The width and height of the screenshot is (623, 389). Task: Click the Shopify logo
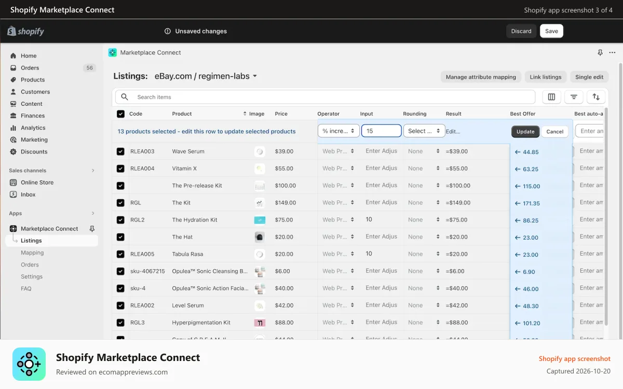[25, 31]
